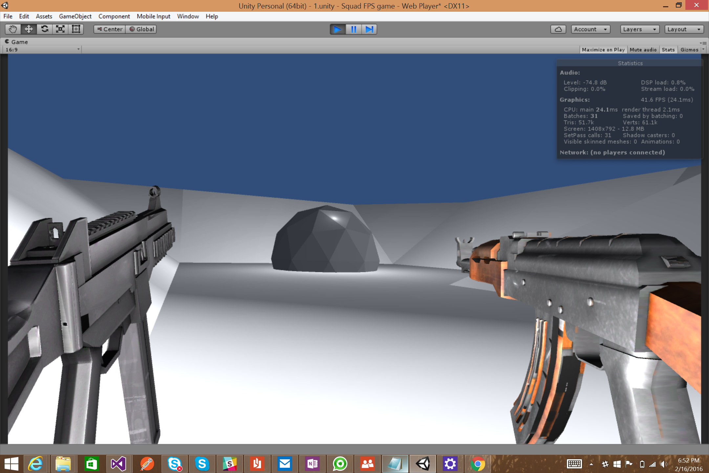
Task: Open Visual Studio from taskbar
Action: click(118, 464)
